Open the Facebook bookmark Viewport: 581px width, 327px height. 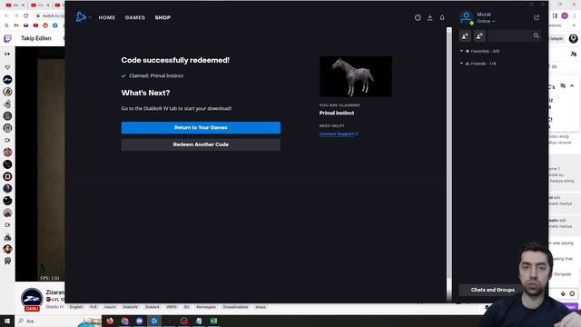[x=54, y=25]
